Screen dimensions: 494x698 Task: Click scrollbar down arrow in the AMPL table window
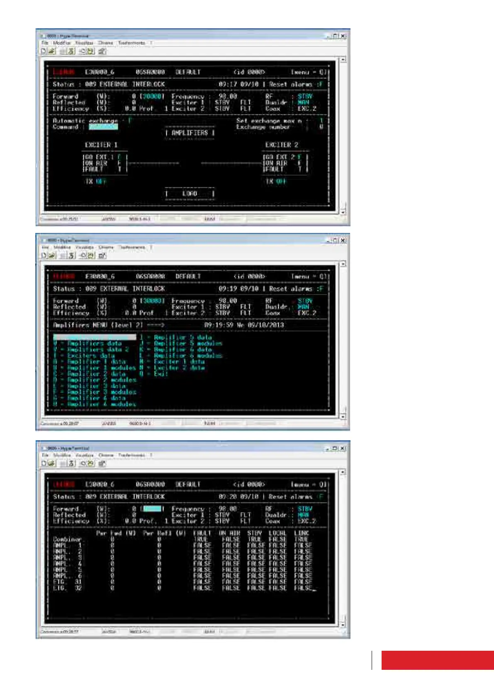click(x=343, y=624)
